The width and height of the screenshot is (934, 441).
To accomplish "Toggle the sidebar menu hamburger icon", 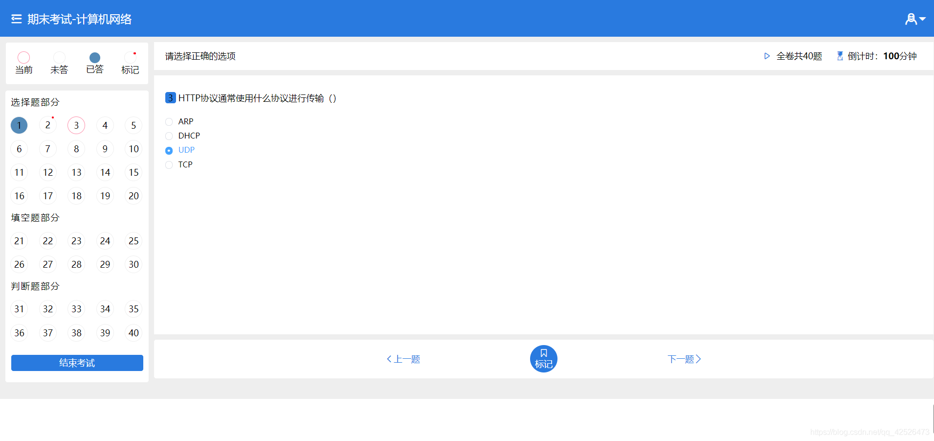I will (17, 19).
